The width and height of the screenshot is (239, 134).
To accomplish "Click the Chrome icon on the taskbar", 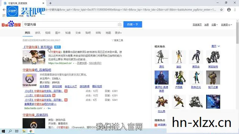I will click(31, 131).
